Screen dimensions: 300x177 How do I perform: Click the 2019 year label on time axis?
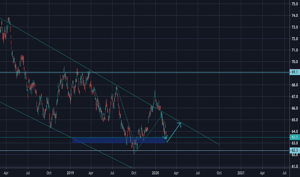[70, 173]
